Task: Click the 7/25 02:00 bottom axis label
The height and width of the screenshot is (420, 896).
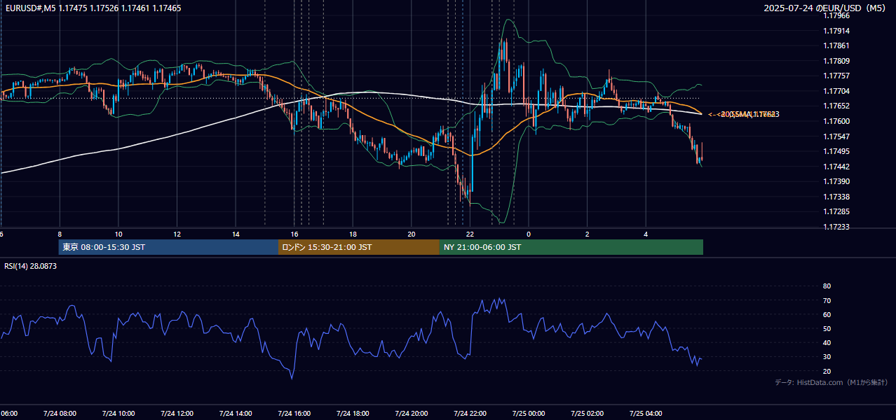Action: [x=588, y=413]
